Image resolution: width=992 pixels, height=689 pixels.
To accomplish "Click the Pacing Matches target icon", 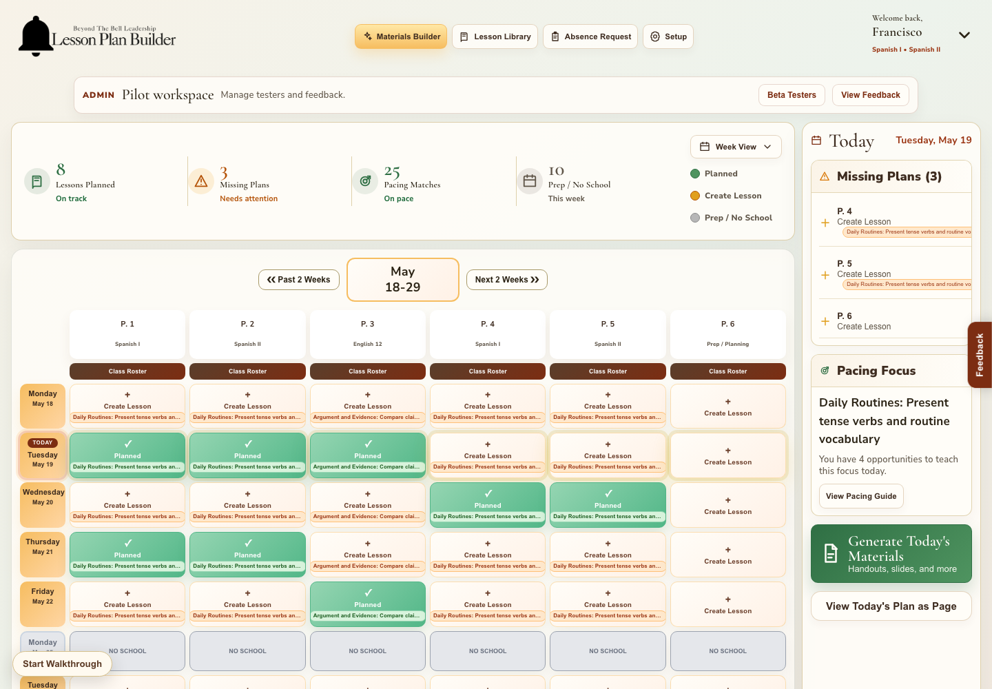I will point(365,181).
